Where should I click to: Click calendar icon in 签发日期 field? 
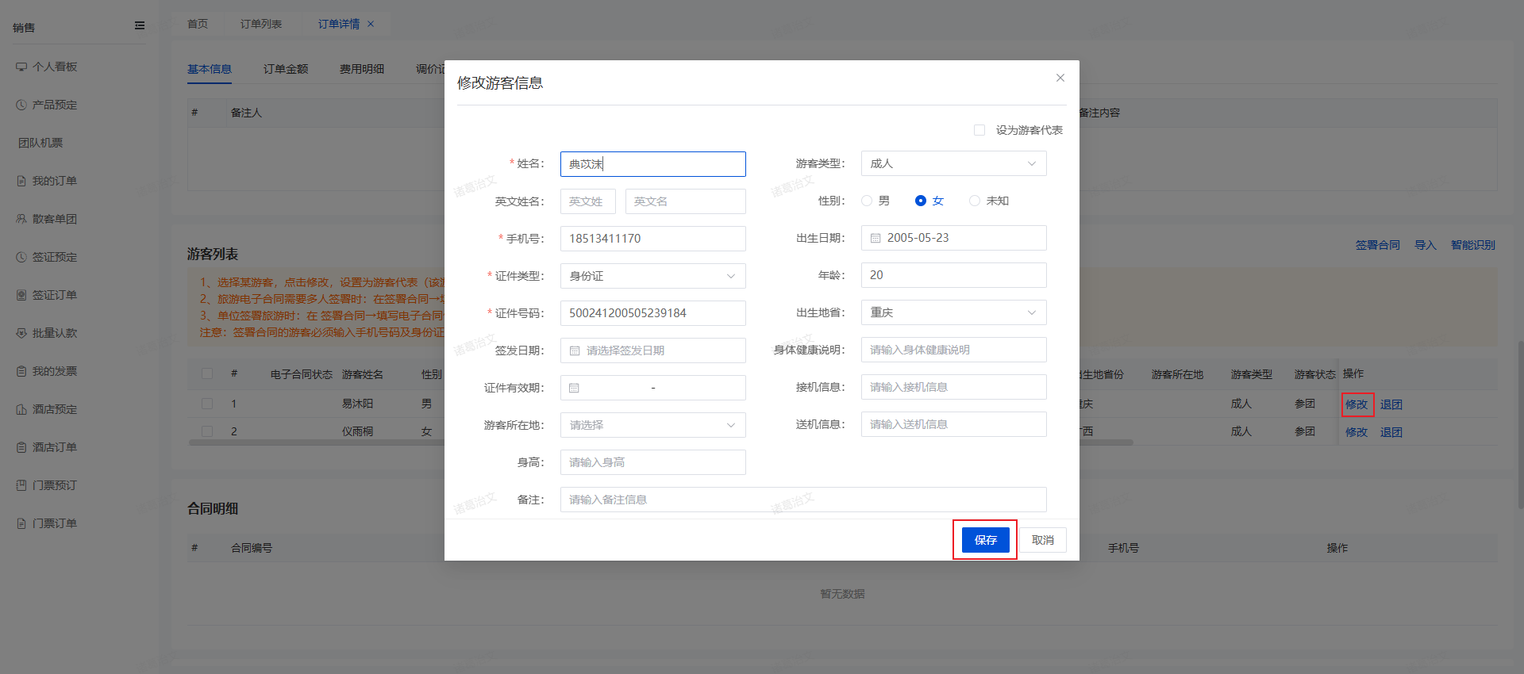tap(575, 350)
